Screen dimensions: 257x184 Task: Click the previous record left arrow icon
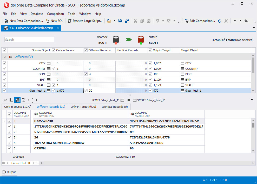click(29, 100)
